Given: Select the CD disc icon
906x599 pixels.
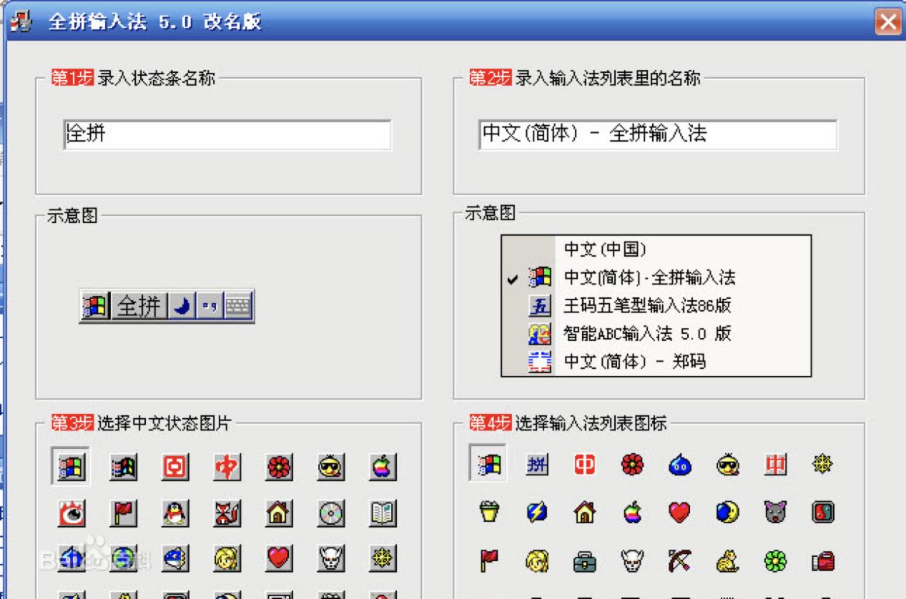Looking at the screenshot, I should pos(330,513).
